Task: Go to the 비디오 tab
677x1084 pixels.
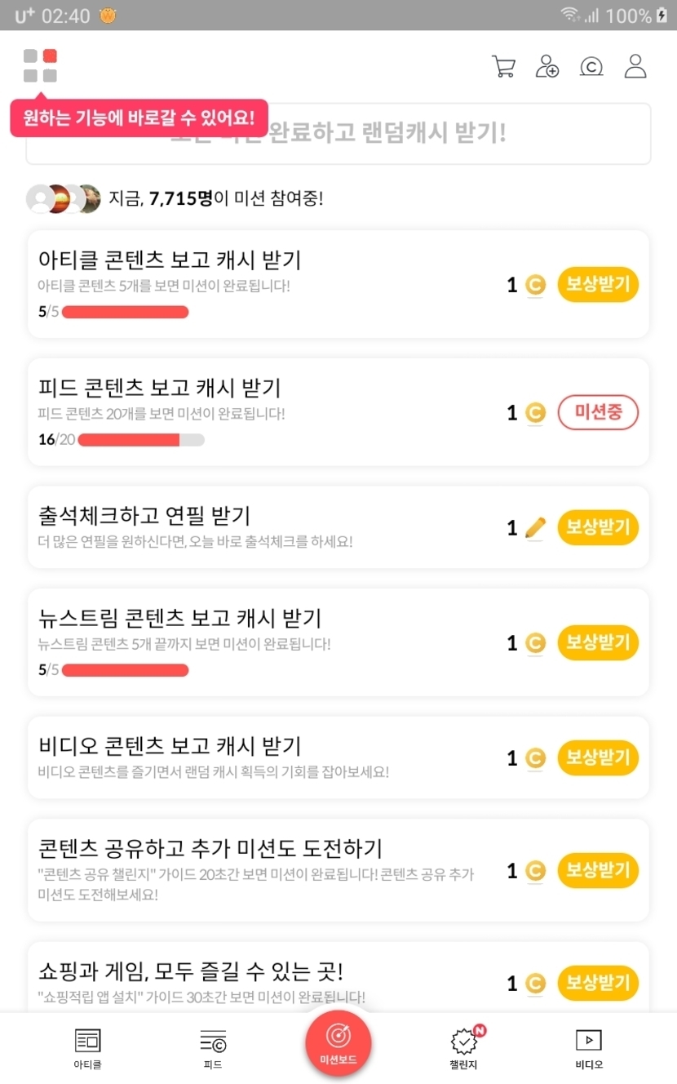Action: (x=589, y=1048)
